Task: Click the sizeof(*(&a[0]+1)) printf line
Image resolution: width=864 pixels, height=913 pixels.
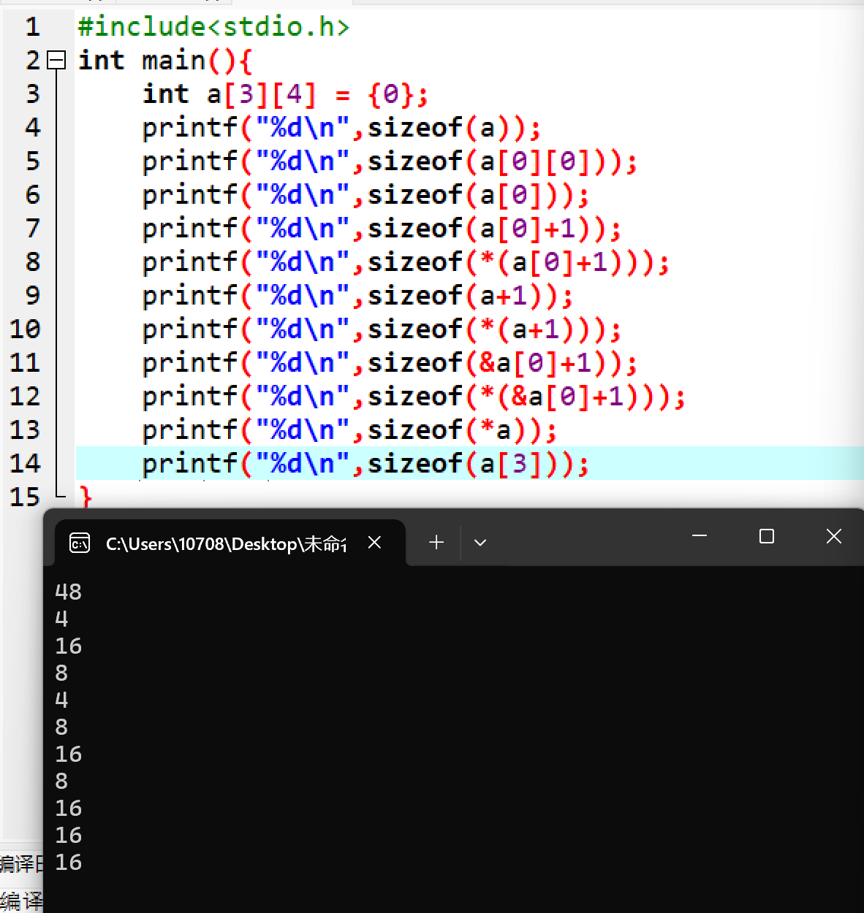Action: pyautogui.click(x=414, y=397)
